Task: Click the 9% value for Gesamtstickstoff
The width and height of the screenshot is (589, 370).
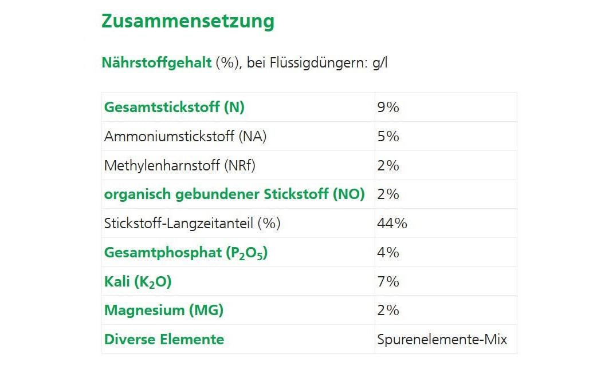Action: click(x=388, y=107)
